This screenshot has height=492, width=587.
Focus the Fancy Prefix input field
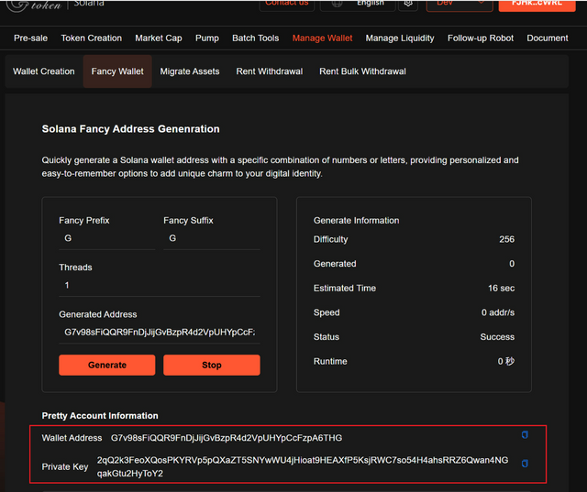click(107, 238)
